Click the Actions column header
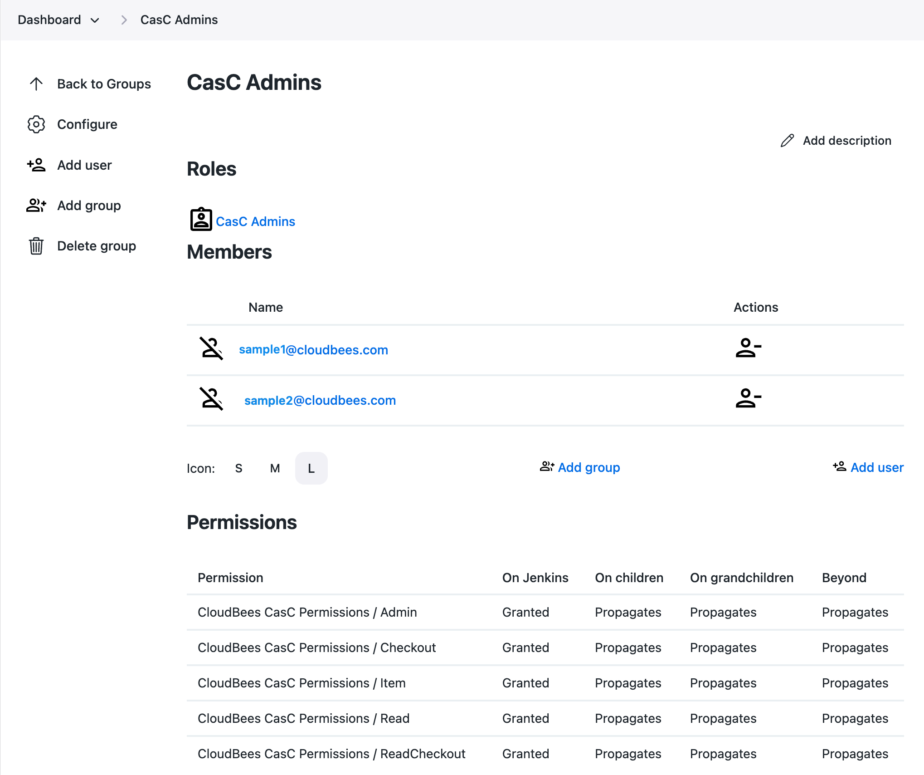This screenshot has height=775, width=924. point(756,307)
